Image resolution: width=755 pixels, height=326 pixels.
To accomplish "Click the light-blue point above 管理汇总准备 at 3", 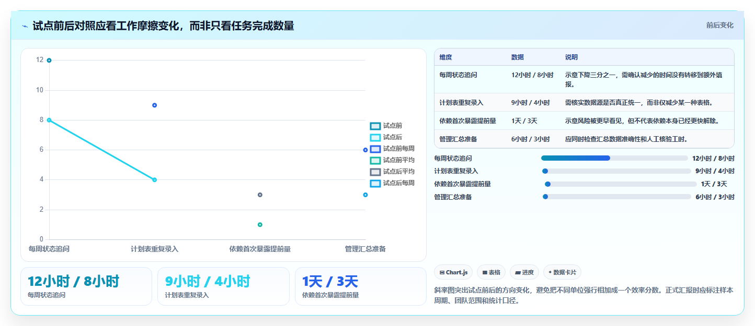I will tap(365, 195).
